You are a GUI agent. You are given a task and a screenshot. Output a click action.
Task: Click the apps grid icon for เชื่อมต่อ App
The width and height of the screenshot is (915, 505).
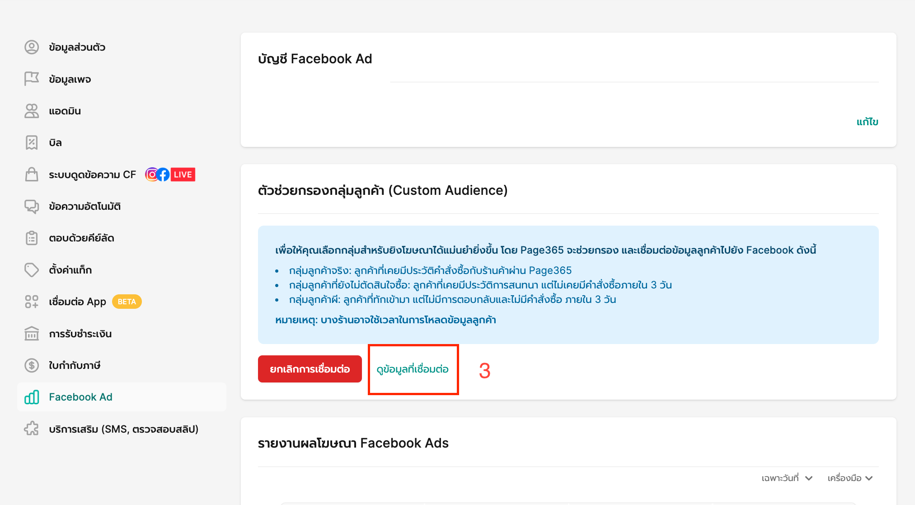(32, 302)
